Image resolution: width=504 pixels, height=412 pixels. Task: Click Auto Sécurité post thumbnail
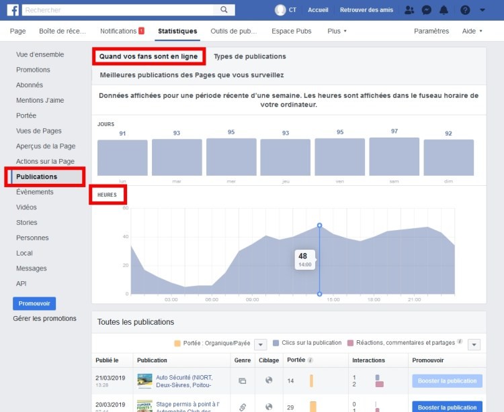tap(144, 380)
